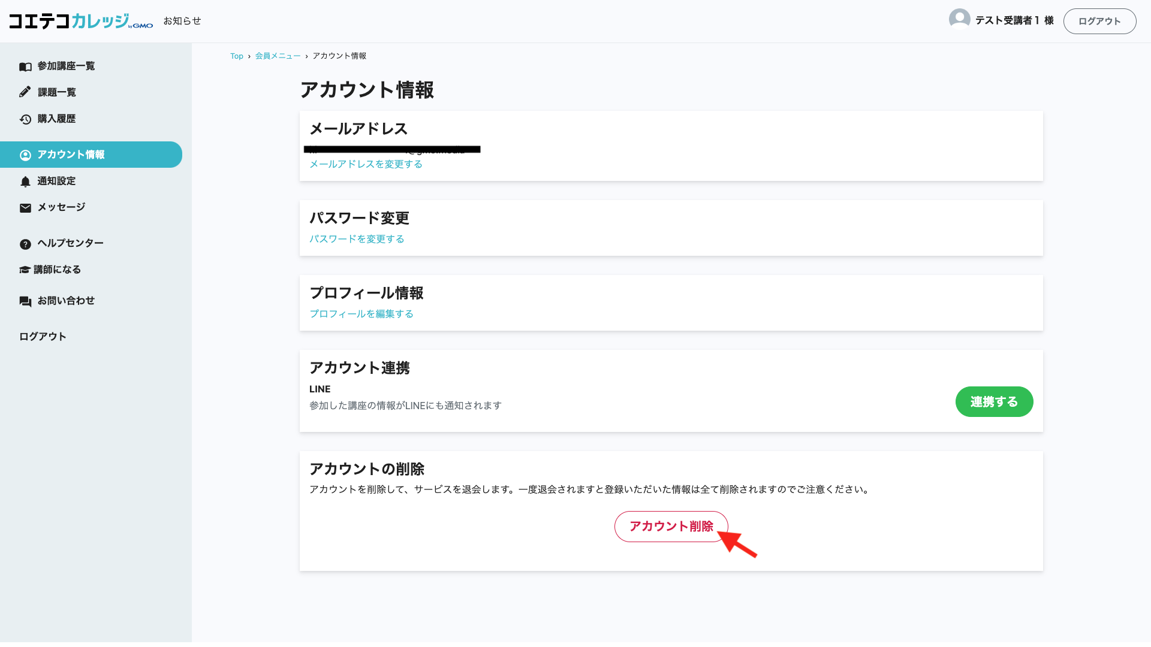1151x647 pixels.
Task: Open メッセージ using the envelope icon
Action: click(25, 207)
